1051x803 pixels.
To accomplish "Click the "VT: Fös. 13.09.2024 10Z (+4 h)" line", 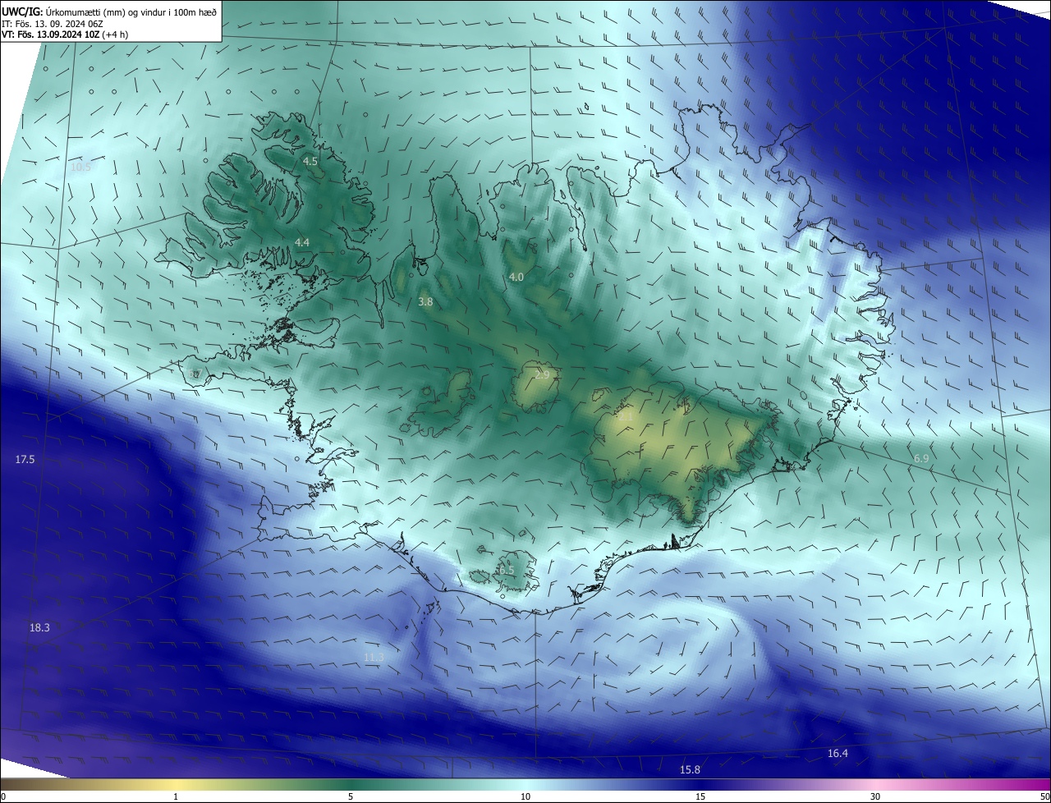I will 65,34.
